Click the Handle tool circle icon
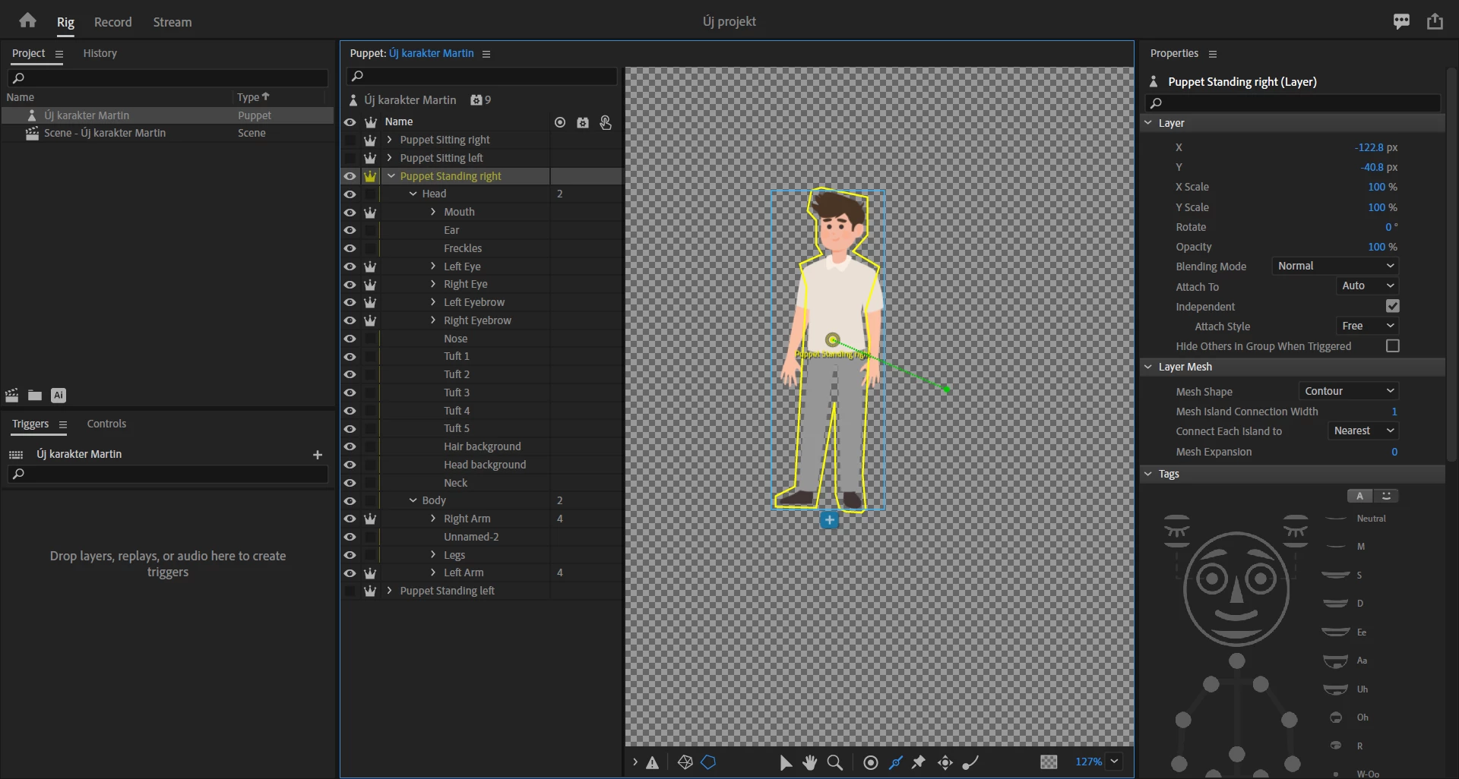 tap(871, 762)
